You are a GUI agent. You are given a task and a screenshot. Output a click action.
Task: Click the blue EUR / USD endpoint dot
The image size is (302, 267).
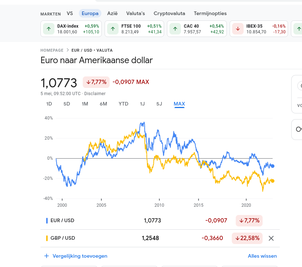coord(273,166)
